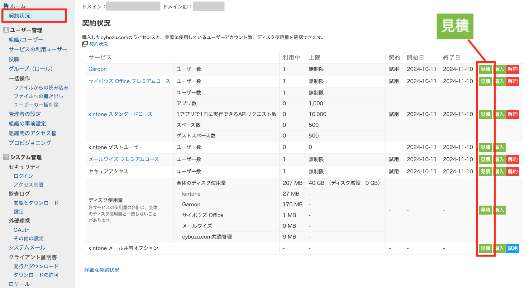
Task: Click 見積 button for Garoon row
Action: click(486, 69)
